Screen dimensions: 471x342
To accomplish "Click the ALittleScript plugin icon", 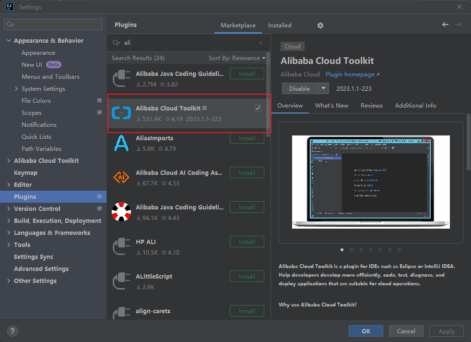I will pyautogui.click(x=121, y=281).
